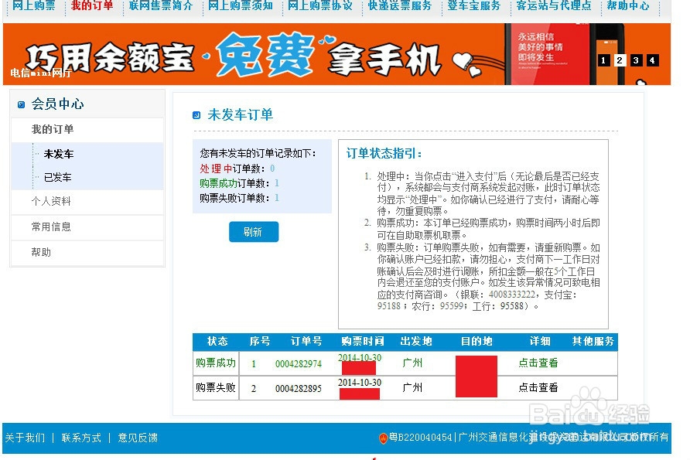
Task: Switch to banner slide 1
Action: click(x=603, y=59)
